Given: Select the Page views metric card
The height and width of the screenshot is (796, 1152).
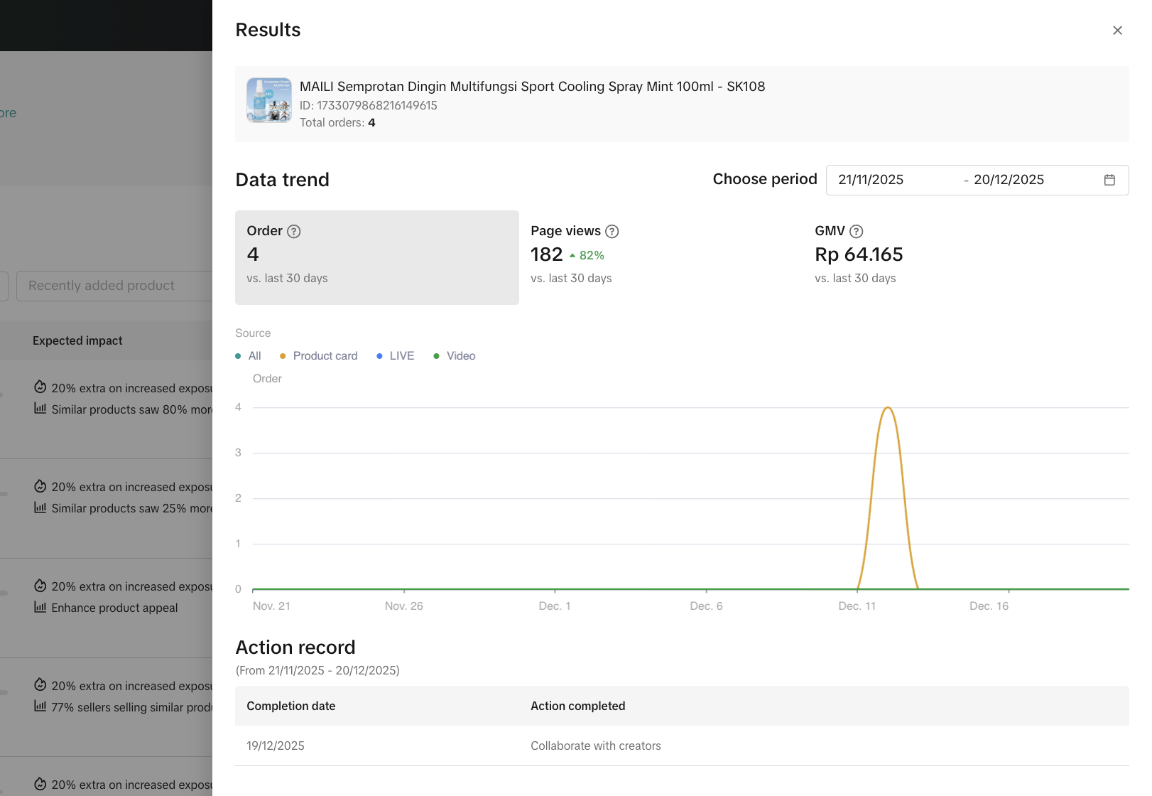Looking at the screenshot, I should (x=661, y=257).
